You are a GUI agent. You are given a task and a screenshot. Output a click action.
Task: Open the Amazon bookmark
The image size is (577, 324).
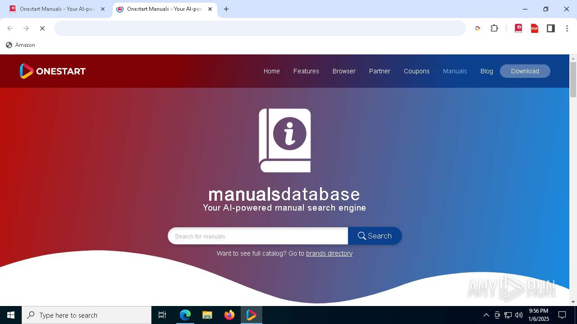pyautogui.click(x=20, y=45)
